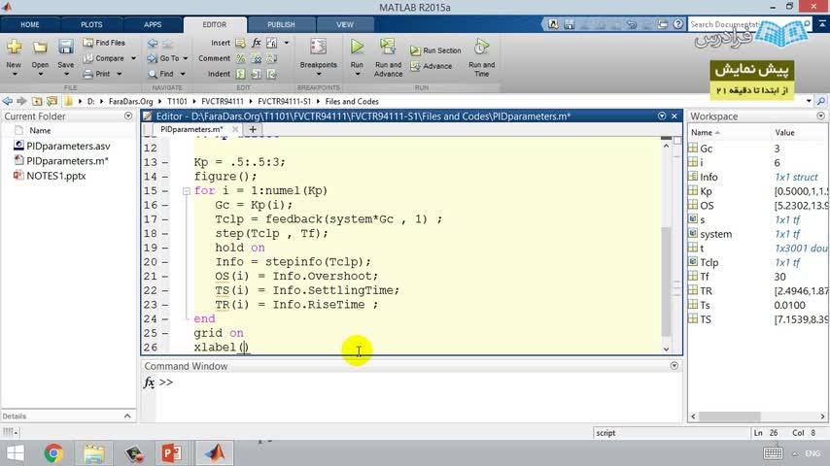Click the insert function fx icon
This screenshot has height=466, width=830.
[x=257, y=43]
